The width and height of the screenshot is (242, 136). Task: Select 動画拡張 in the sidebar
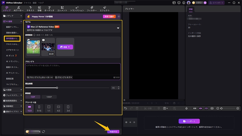point(10,79)
